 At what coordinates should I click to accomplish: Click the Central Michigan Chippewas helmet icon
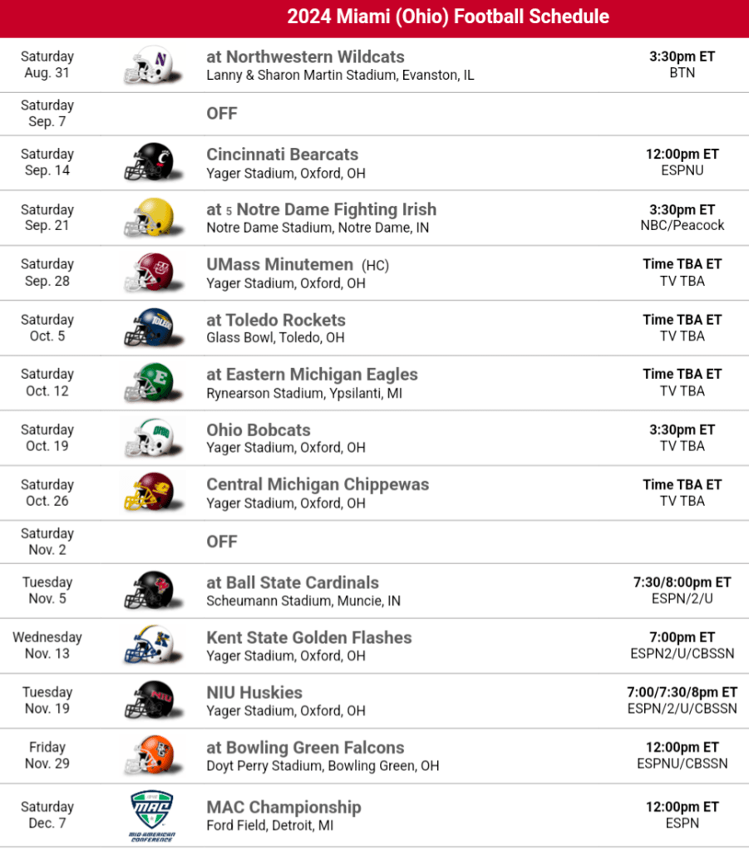148,493
